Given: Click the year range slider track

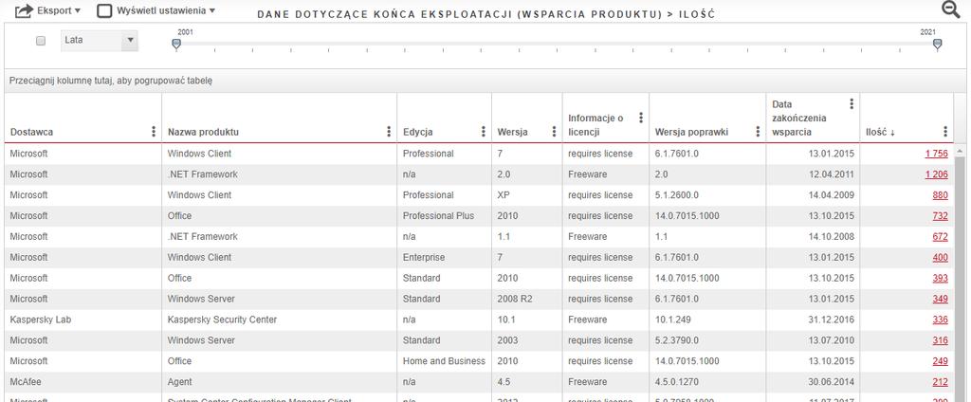Looking at the screenshot, I should pyautogui.click(x=557, y=44).
